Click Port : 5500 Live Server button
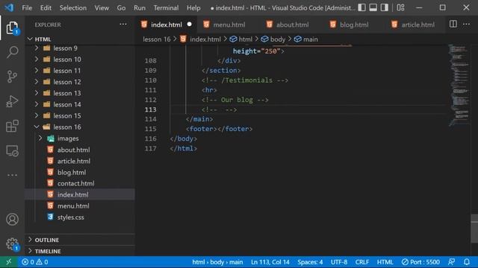The height and width of the screenshot is (268, 478). (420, 262)
